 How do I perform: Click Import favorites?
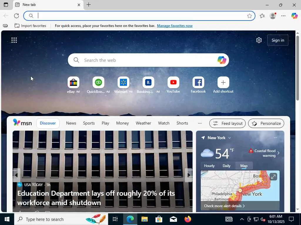[30, 26]
